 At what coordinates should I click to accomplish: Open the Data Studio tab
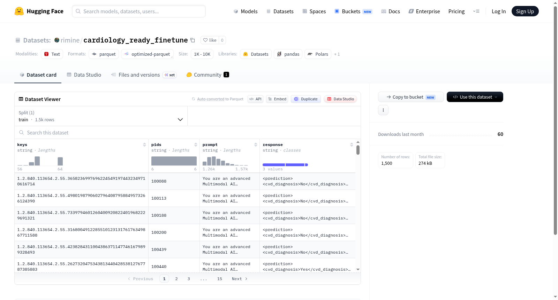click(84, 75)
